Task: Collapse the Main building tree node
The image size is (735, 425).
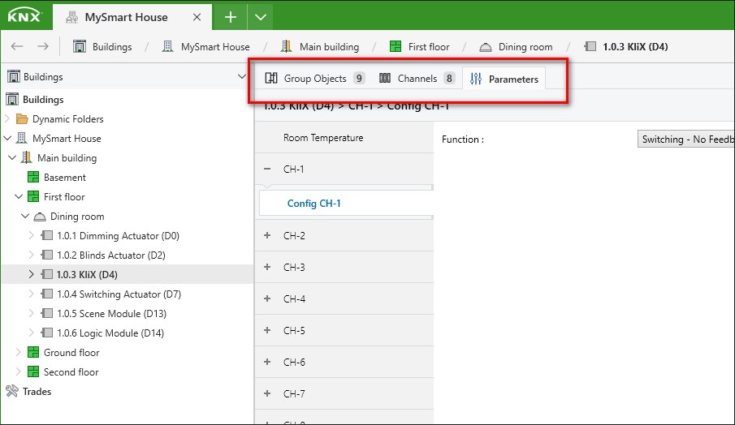Action: [13, 157]
